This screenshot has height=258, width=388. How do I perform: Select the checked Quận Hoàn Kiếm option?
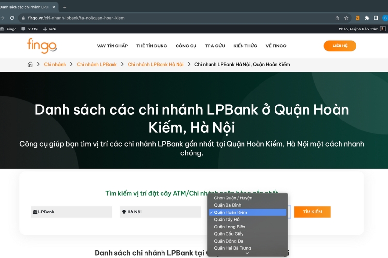(x=247, y=212)
